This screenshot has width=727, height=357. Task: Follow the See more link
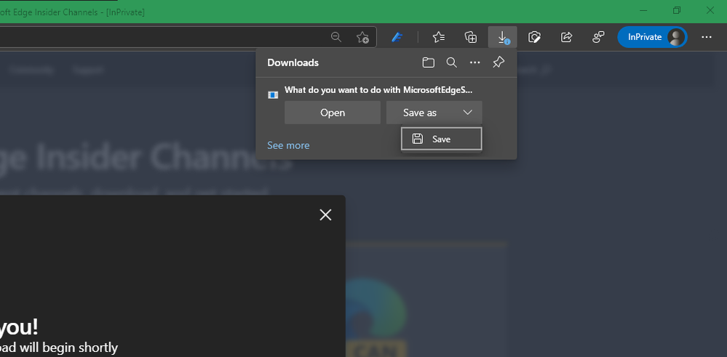tap(288, 145)
